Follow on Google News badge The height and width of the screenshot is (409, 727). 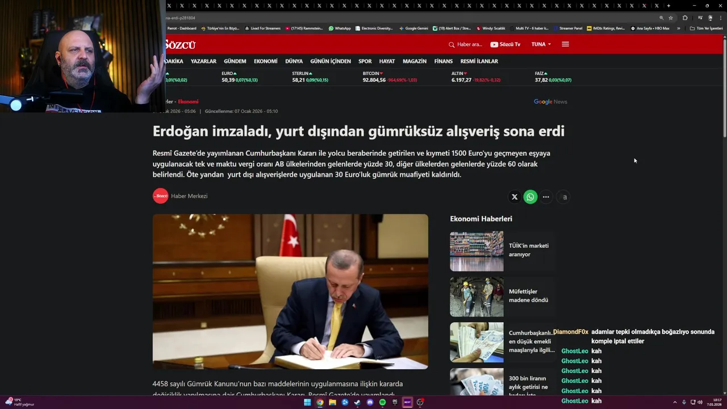[550, 102]
